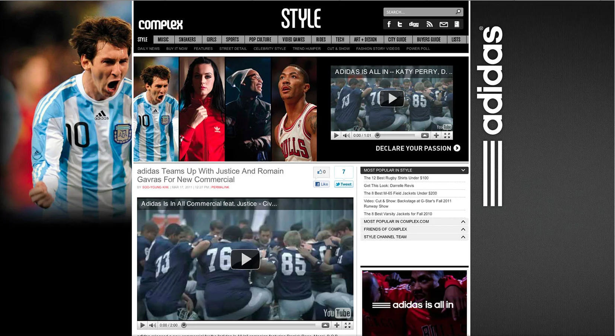Open the Complex Facebook page icon
Image resolution: width=615 pixels, height=336 pixels.
pos(389,24)
